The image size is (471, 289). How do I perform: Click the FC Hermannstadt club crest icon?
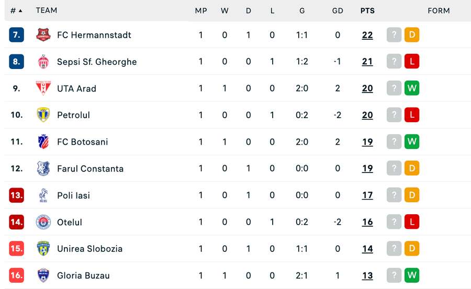[43, 35]
